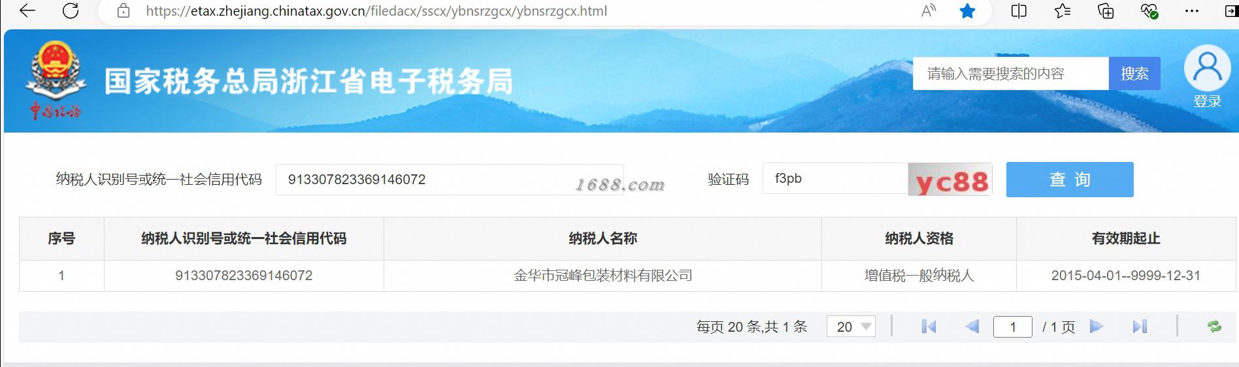This screenshot has height=367, width=1239.
Task: Click the page number input box
Action: (x=1012, y=327)
